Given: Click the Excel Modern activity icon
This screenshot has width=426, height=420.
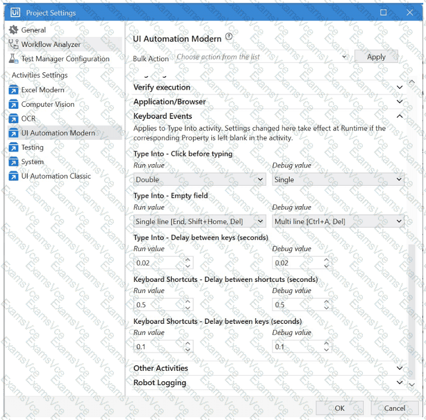Looking at the screenshot, I should click(x=13, y=90).
